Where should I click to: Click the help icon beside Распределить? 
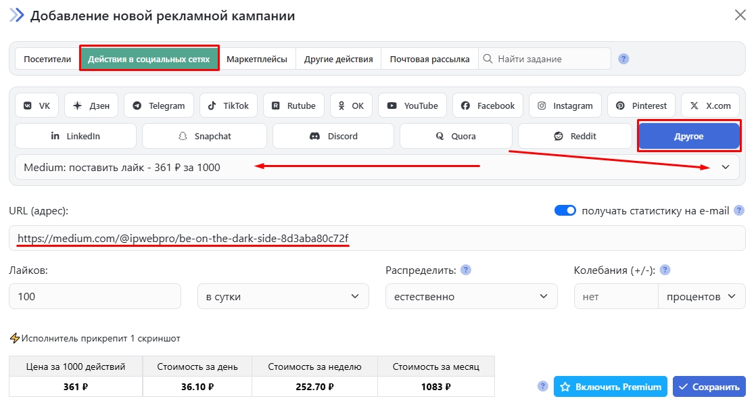[465, 270]
